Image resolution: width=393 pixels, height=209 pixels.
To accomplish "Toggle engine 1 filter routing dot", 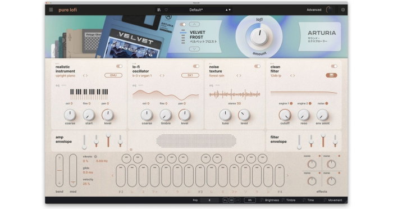I will [x=291, y=103].
